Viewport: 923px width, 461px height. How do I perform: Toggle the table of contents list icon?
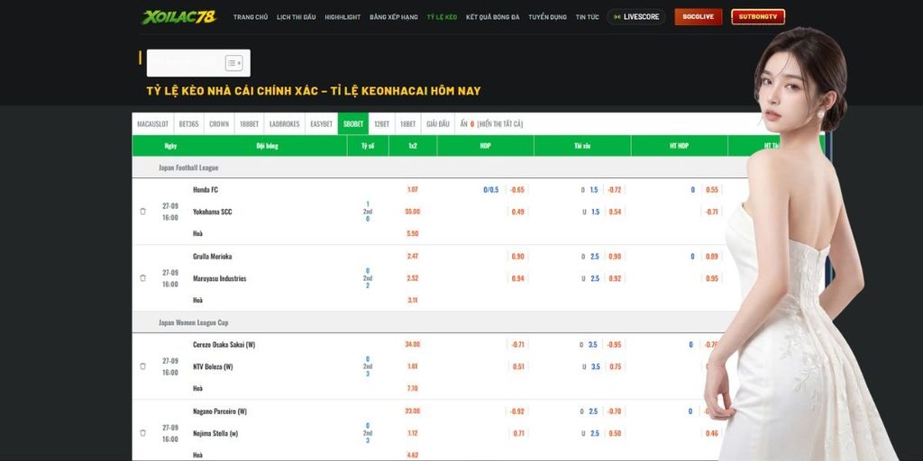point(233,63)
